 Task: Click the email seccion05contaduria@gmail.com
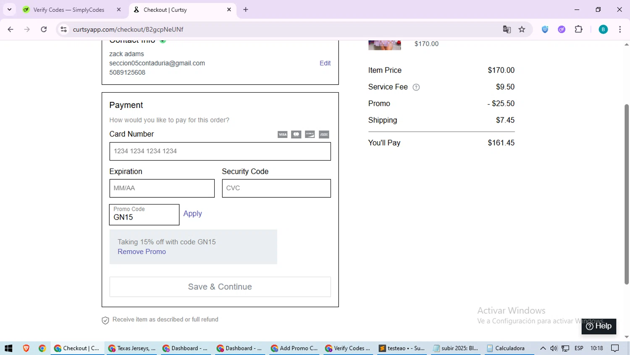(157, 63)
